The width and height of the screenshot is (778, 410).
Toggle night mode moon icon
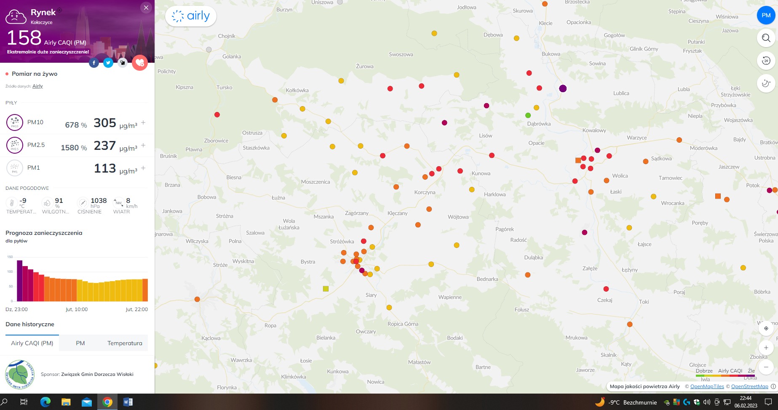tap(766, 83)
